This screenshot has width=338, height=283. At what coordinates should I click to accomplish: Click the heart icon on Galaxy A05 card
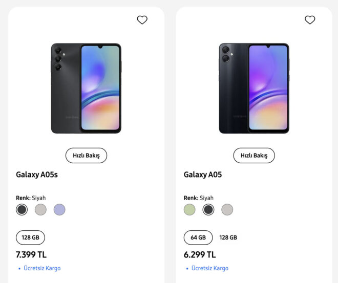[x=310, y=20]
